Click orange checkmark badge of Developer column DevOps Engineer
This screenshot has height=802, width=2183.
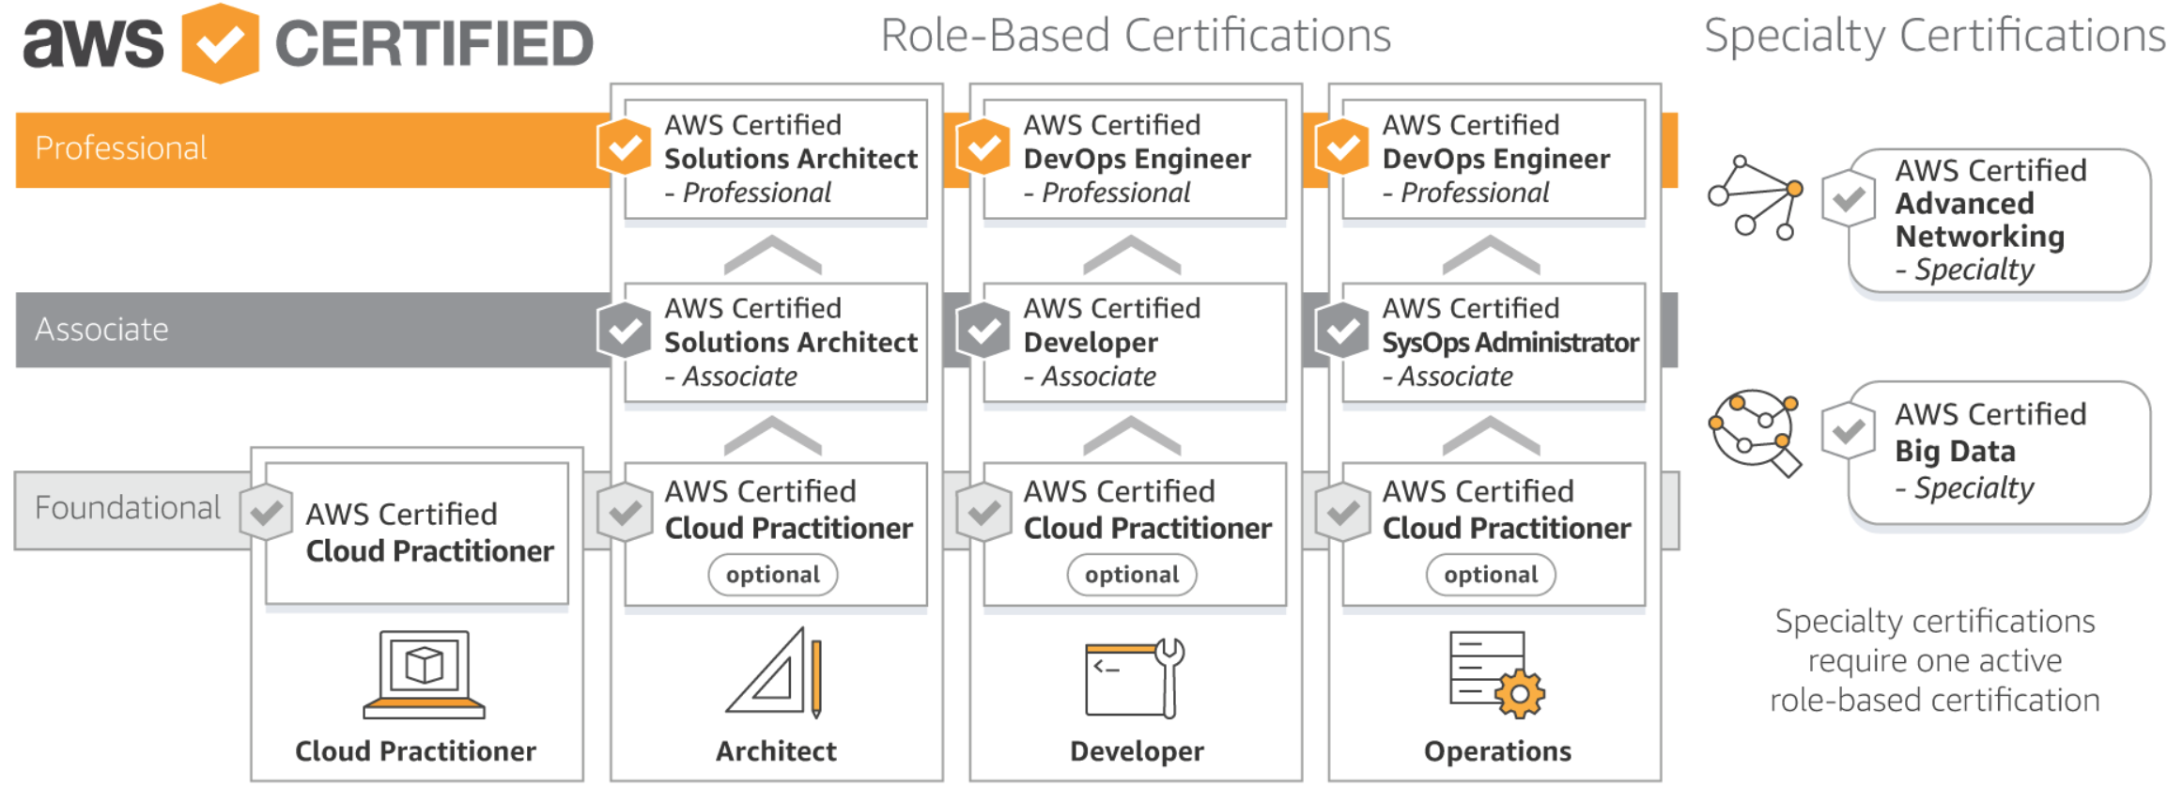tap(983, 147)
